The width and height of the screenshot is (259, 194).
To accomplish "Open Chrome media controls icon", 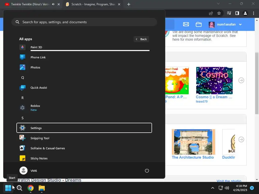I will click(229, 13).
